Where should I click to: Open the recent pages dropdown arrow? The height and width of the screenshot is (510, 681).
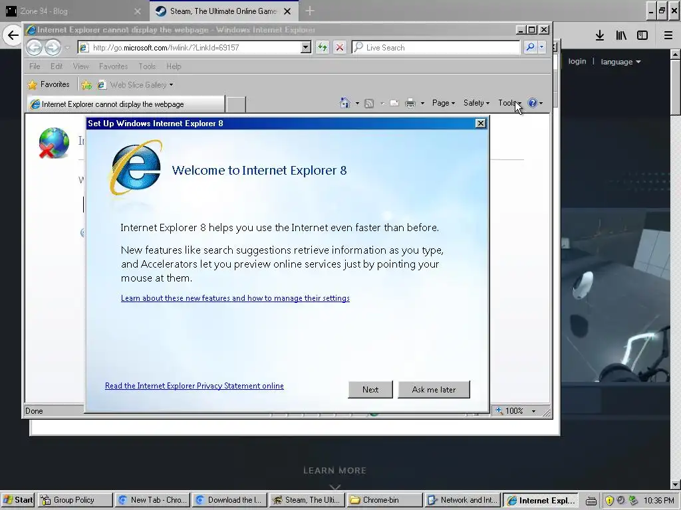(67, 48)
